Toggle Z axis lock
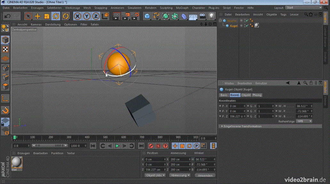This screenshot has width=330, height=184. (96, 16)
